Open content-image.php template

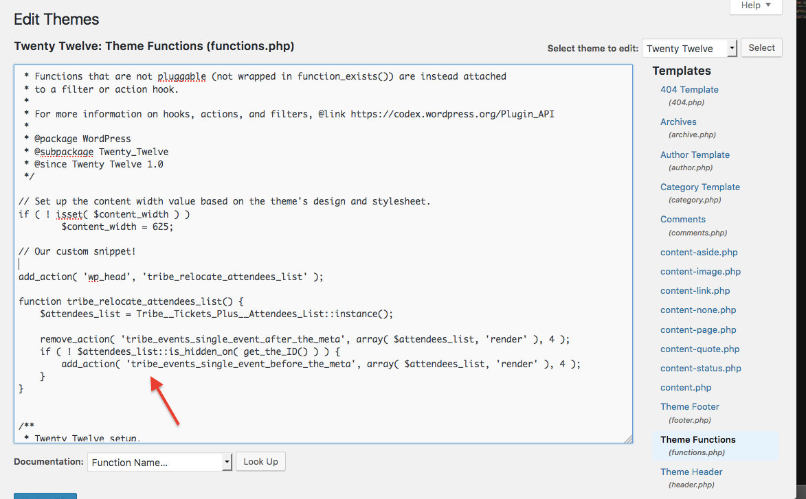[x=700, y=271]
